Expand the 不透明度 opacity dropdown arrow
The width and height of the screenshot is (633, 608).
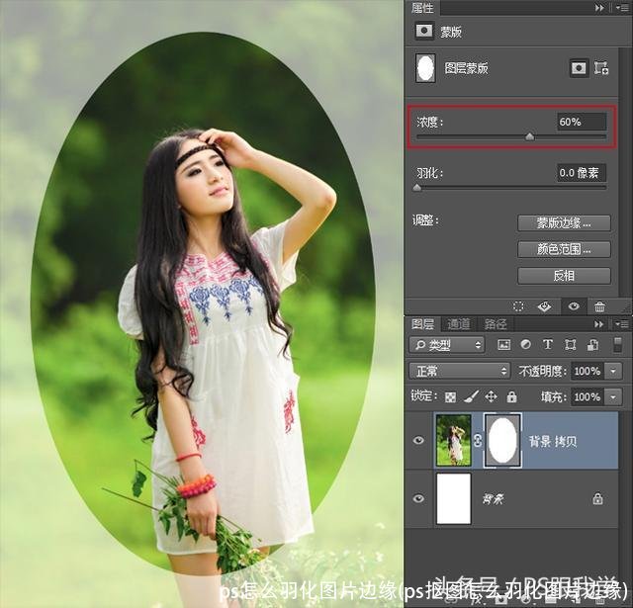coord(615,371)
